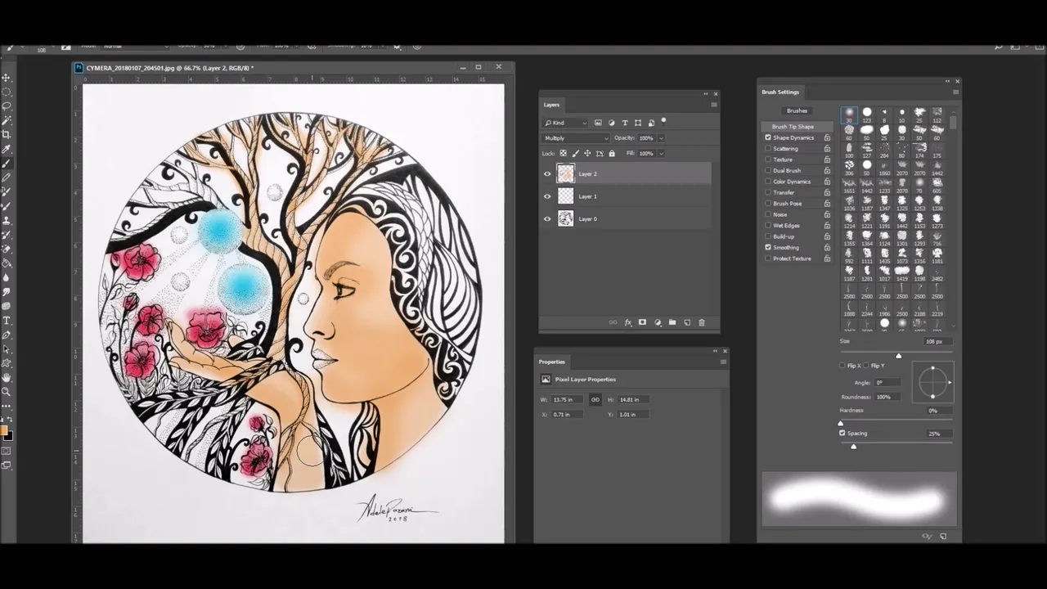Hide Layer 1 visibility

click(x=547, y=196)
